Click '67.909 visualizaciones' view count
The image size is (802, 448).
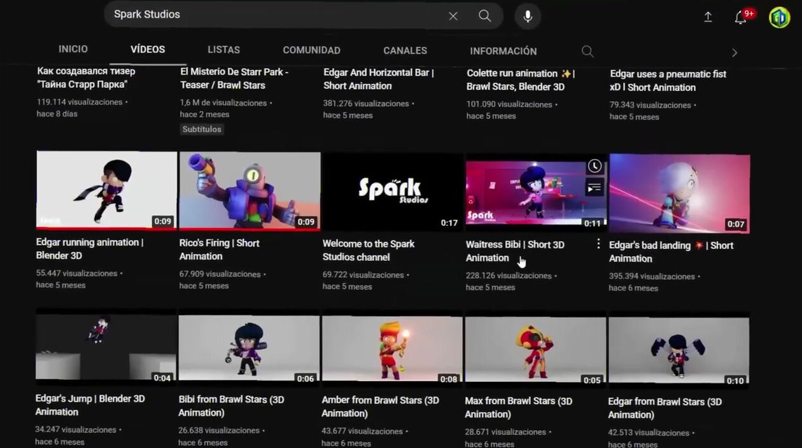[220, 274]
